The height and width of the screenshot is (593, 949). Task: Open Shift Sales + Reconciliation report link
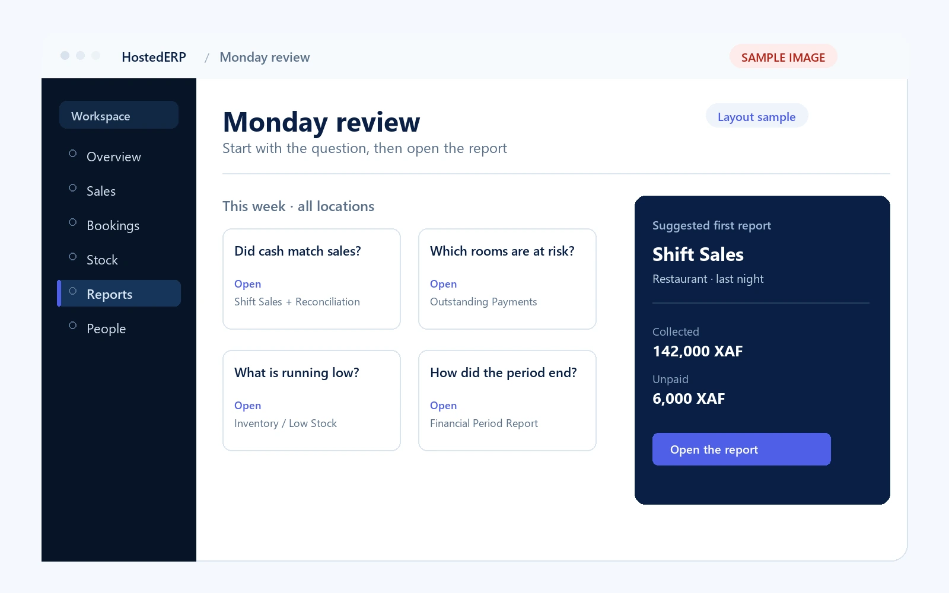[x=247, y=284]
